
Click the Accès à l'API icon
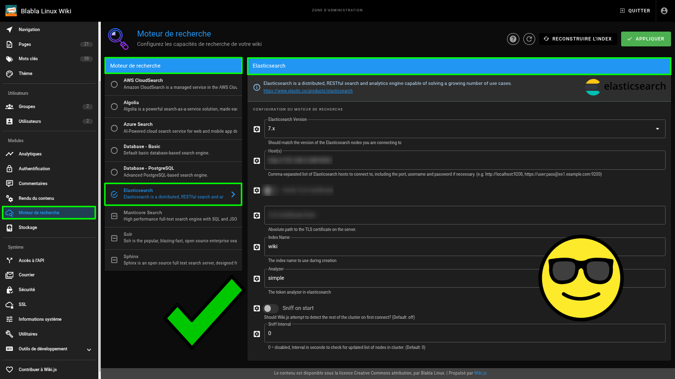9,261
